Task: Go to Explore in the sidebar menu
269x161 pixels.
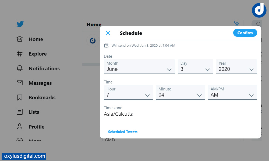Action: pos(38,54)
